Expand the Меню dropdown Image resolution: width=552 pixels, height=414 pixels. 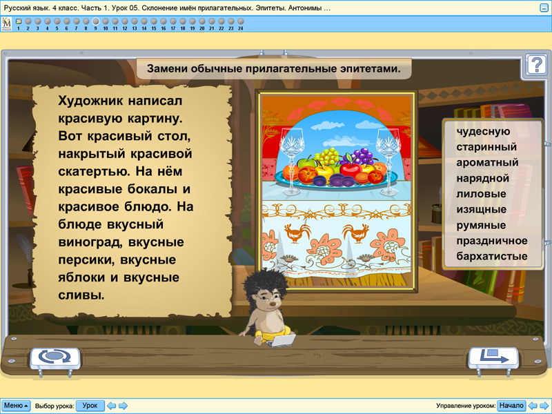click(17, 406)
